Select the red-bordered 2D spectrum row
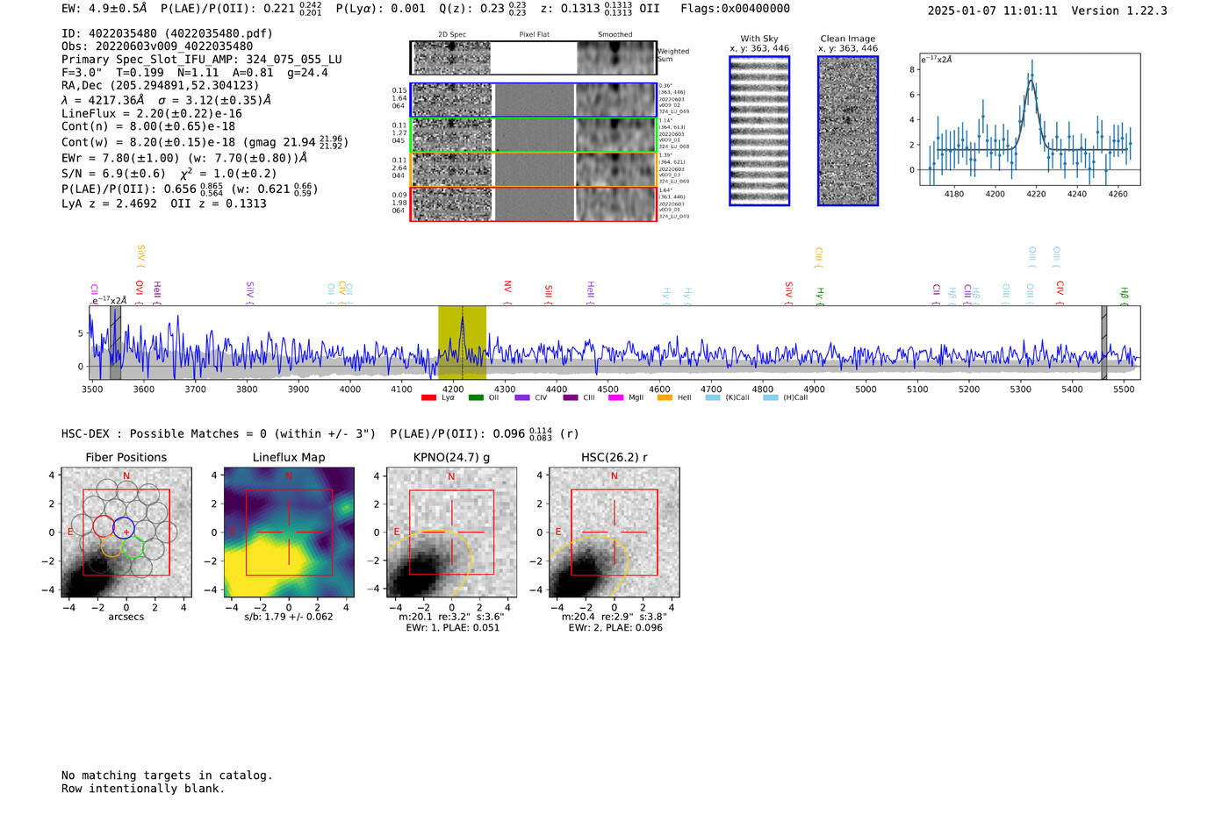The width and height of the screenshot is (1229, 836). click(534, 204)
